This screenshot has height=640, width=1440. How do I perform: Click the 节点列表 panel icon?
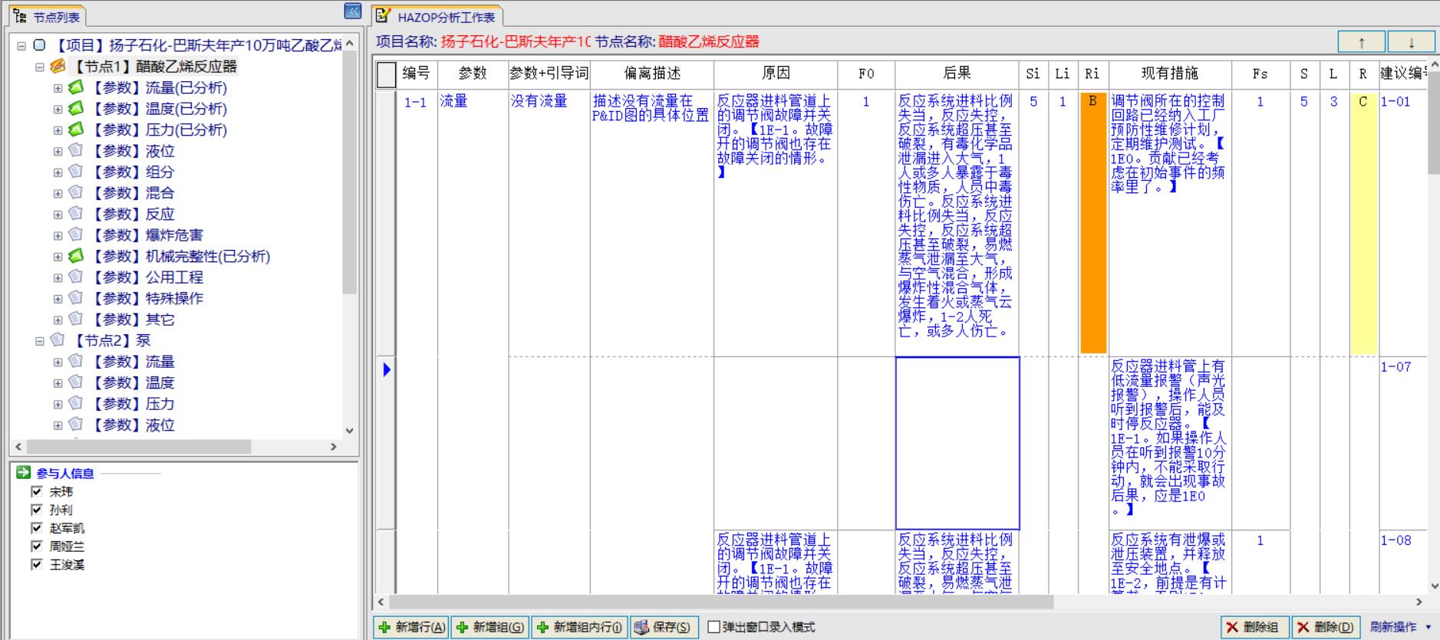pyautogui.click(x=20, y=16)
